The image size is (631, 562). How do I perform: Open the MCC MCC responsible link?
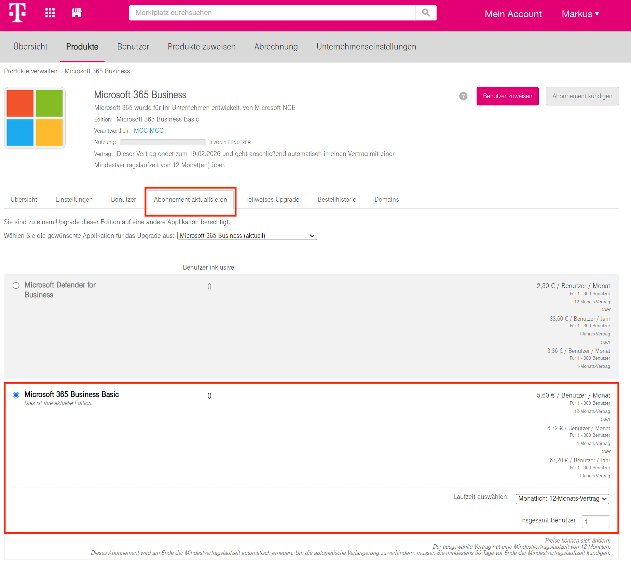click(x=149, y=131)
